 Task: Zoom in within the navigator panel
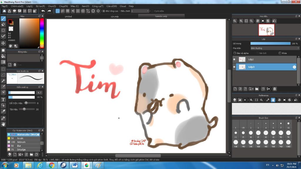(x=241, y=21)
